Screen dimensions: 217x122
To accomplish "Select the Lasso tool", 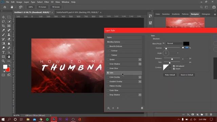I will pyautogui.click(x=3, y=21).
